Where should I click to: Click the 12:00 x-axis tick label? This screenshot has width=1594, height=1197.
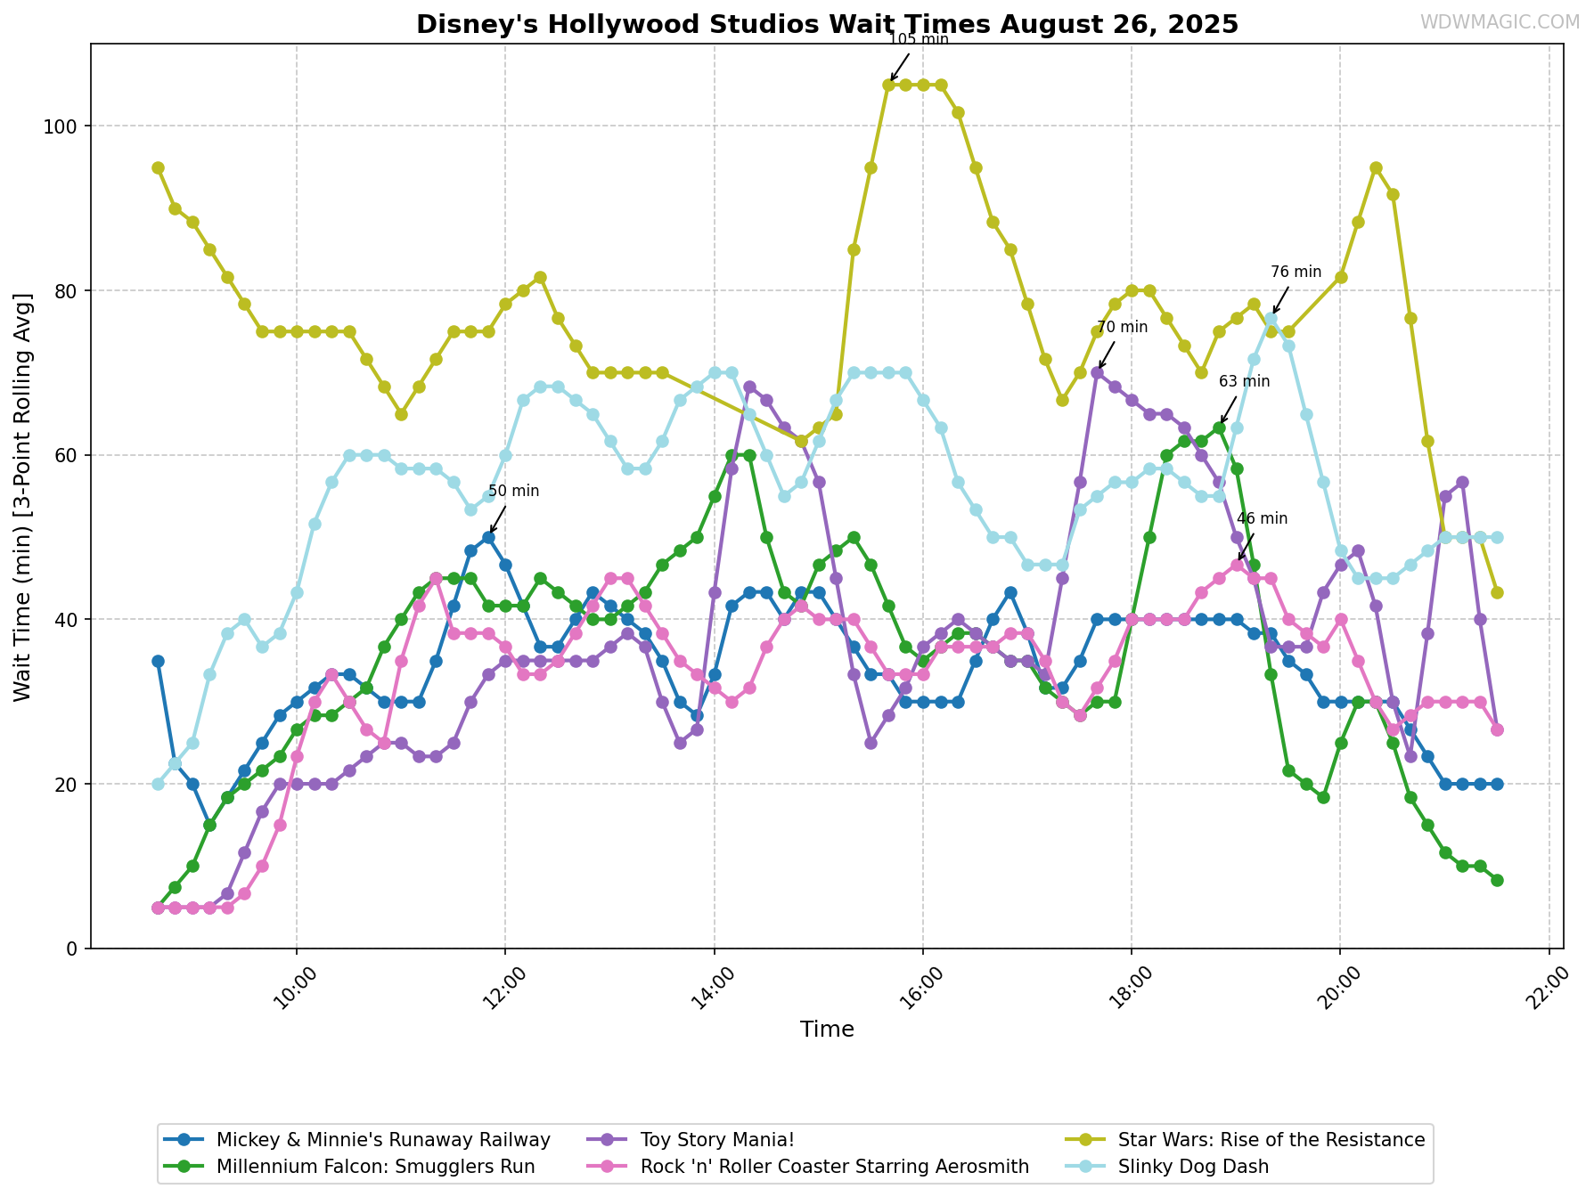tap(506, 988)
